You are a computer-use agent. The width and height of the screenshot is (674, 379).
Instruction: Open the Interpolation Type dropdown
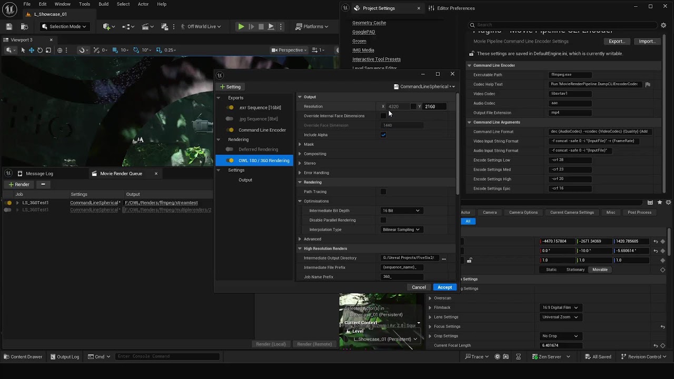click(x=401, y=230)
